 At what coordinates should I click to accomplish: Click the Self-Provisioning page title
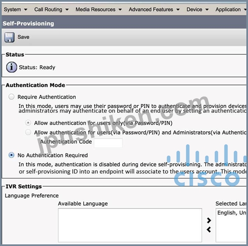click(x=28, y=24)
